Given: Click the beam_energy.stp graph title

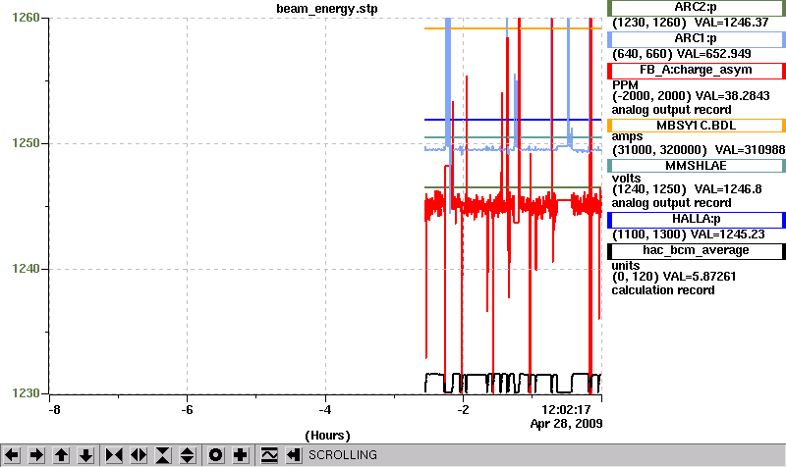Looking at the screenshot, I should click(x=327, y=9).
